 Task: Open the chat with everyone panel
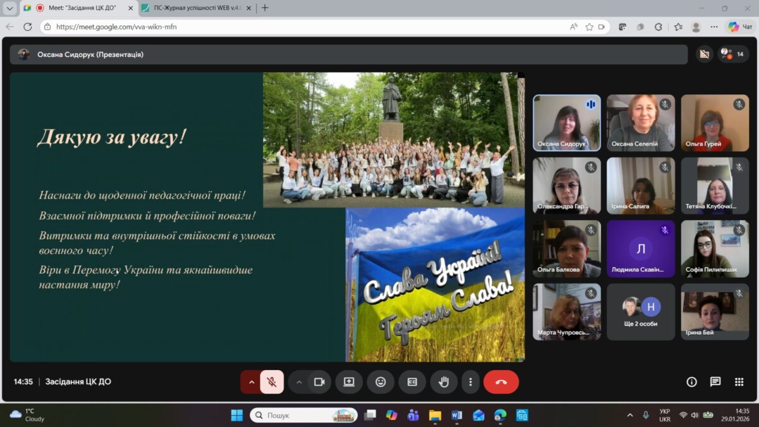click(x=715, y=382)
